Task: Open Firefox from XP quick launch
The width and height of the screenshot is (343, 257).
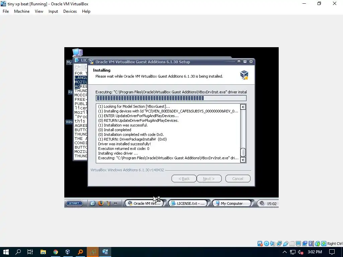Action: pos(100,203)
